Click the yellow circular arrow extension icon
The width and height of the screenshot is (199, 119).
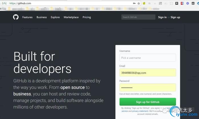click(144, 3)
